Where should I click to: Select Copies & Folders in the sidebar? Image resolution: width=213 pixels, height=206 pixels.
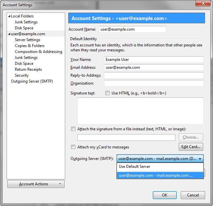pyautogui.click(x=30, y=46)
